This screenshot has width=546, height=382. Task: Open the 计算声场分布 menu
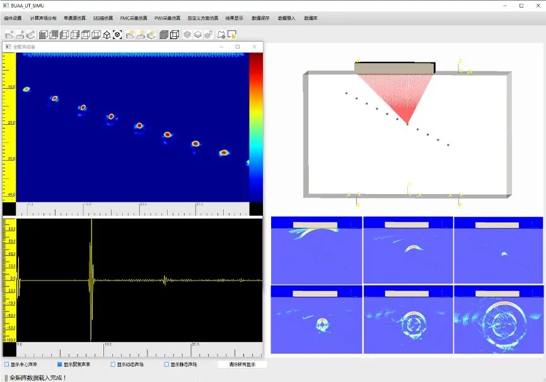pos(43,18)
